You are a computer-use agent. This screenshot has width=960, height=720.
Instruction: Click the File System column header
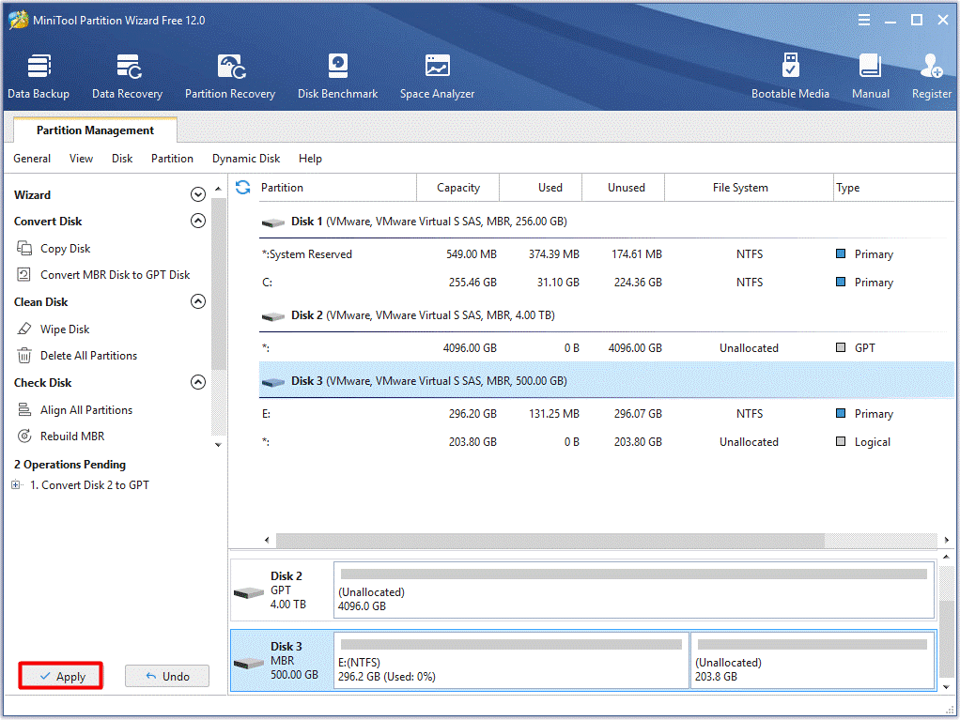[x=749, y=188]
